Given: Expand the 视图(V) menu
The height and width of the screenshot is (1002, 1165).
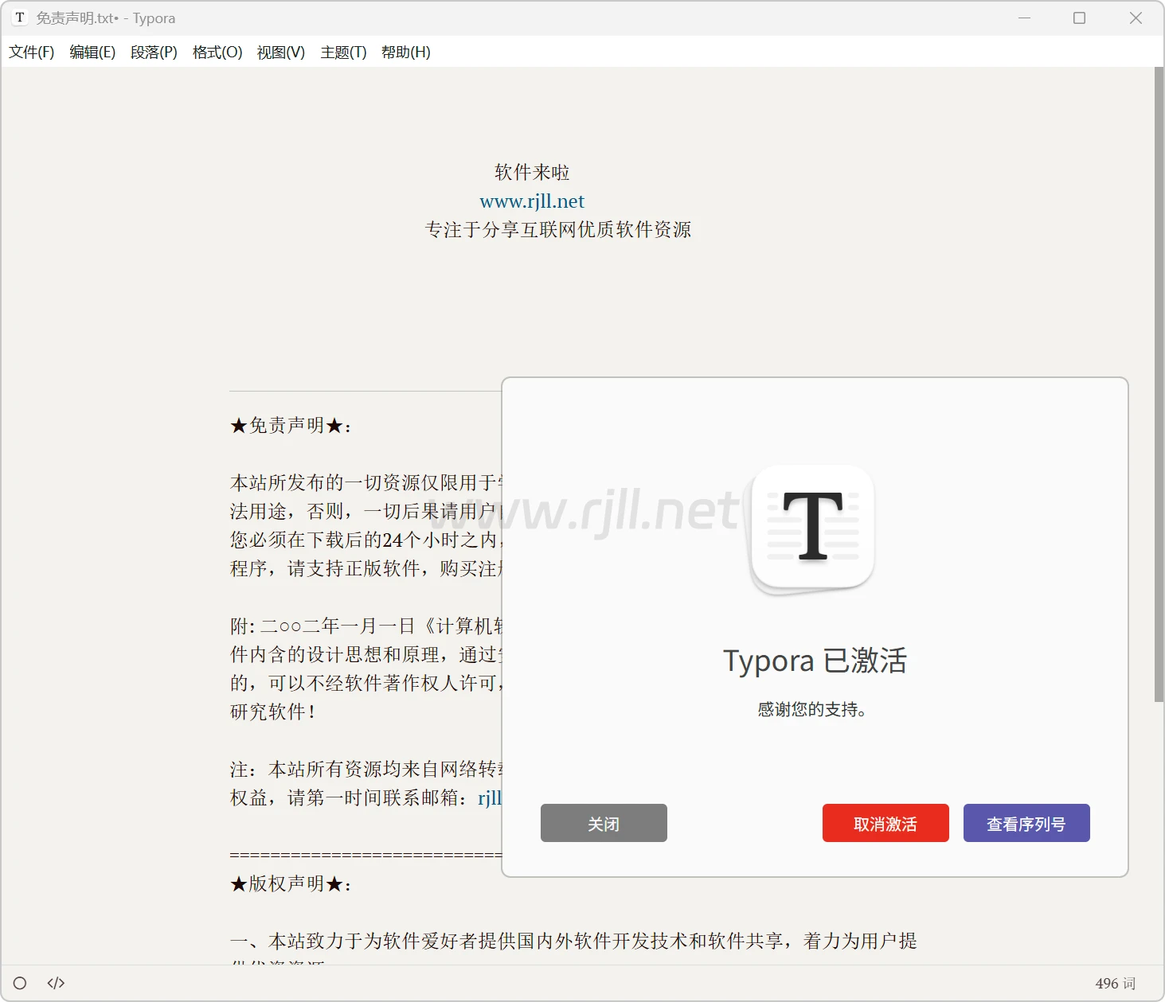Looking at the screenshot, I should click(x=280, y=53).
